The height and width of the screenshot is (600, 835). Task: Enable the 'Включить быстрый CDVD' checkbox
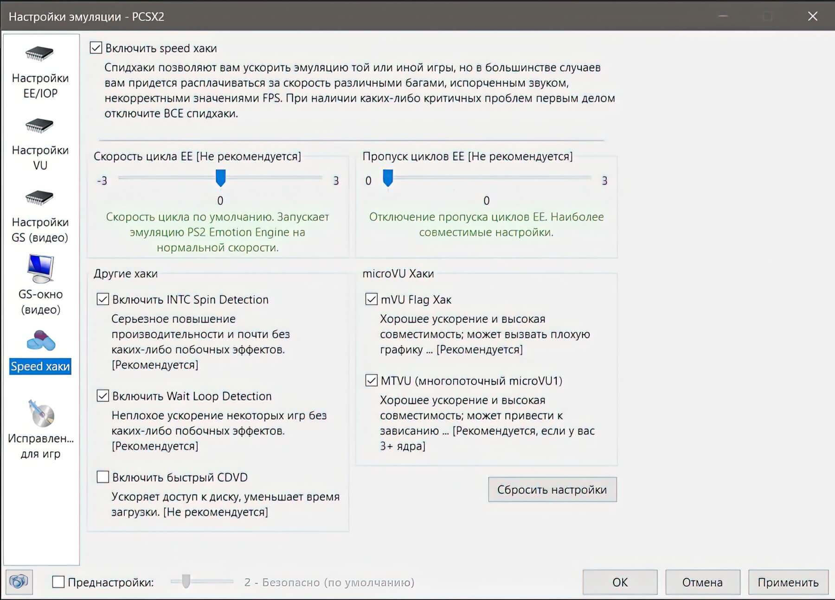[x=103, y=477]
